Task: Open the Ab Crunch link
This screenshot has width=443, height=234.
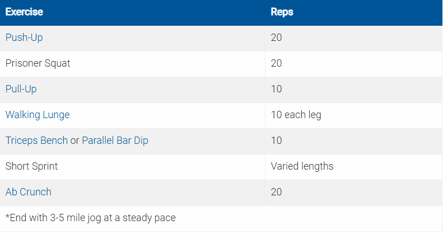Action: [28, 192]
